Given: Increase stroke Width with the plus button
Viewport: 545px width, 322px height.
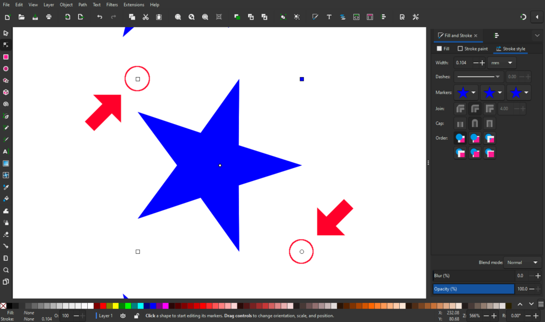Looking at the screenshot, I should [482, 62].
